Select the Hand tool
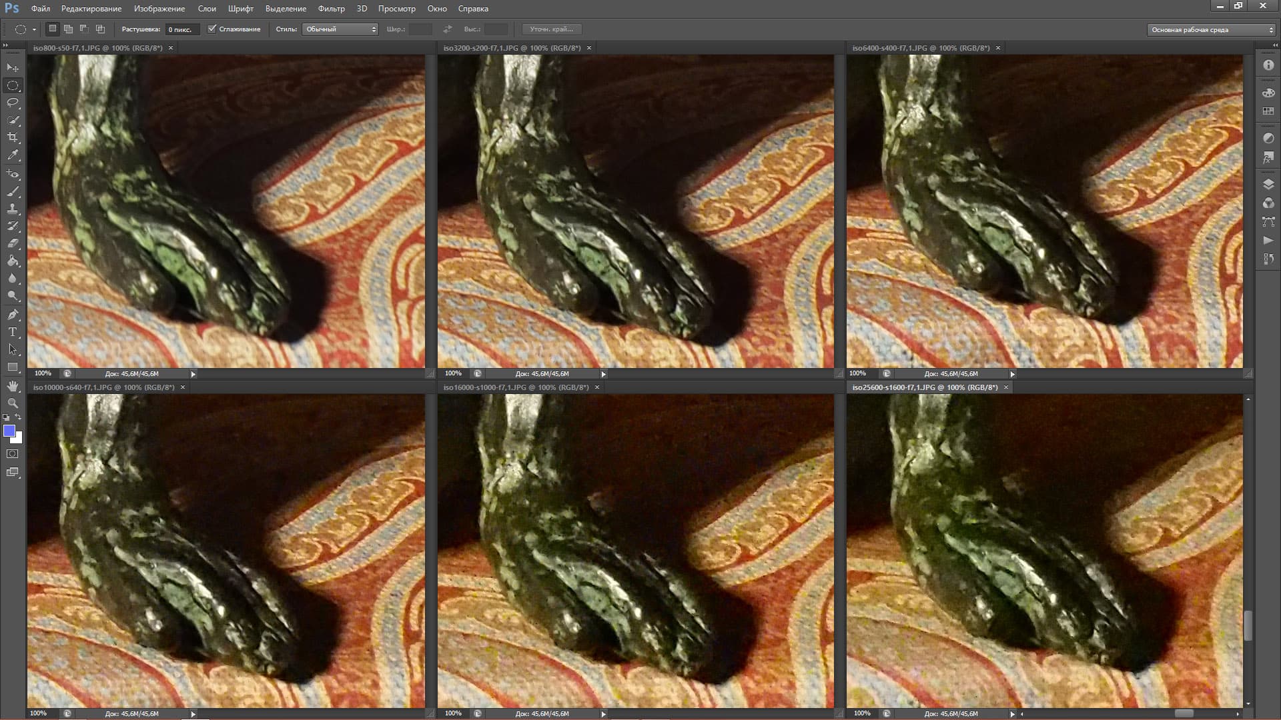Screen dimensions: 1281x720 click(13, 386)
